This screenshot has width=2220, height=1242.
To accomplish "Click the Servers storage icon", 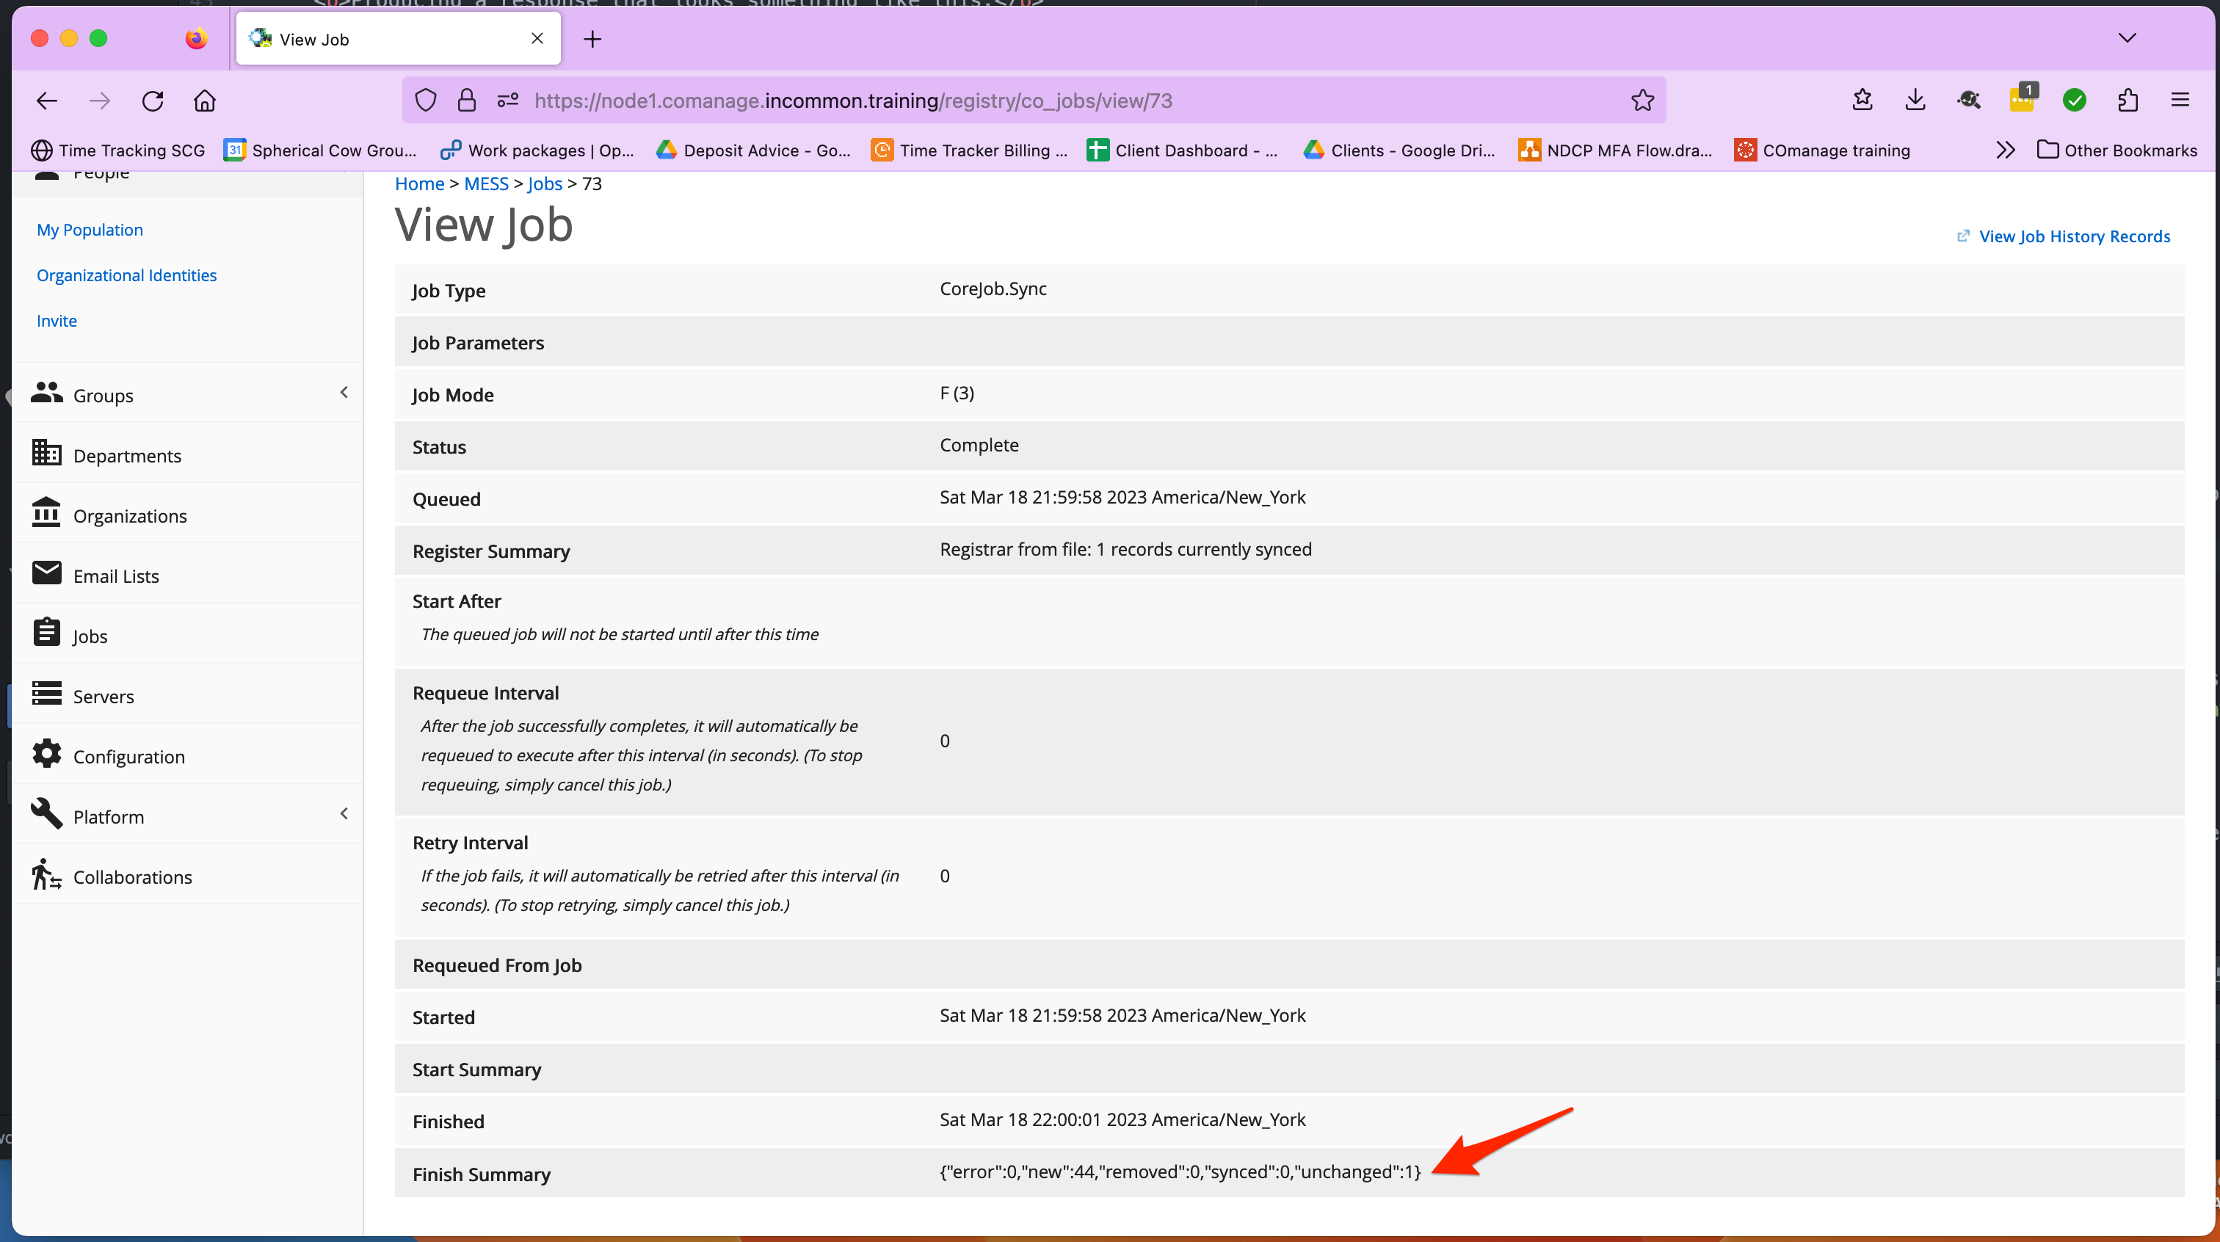I will (46, 693).
